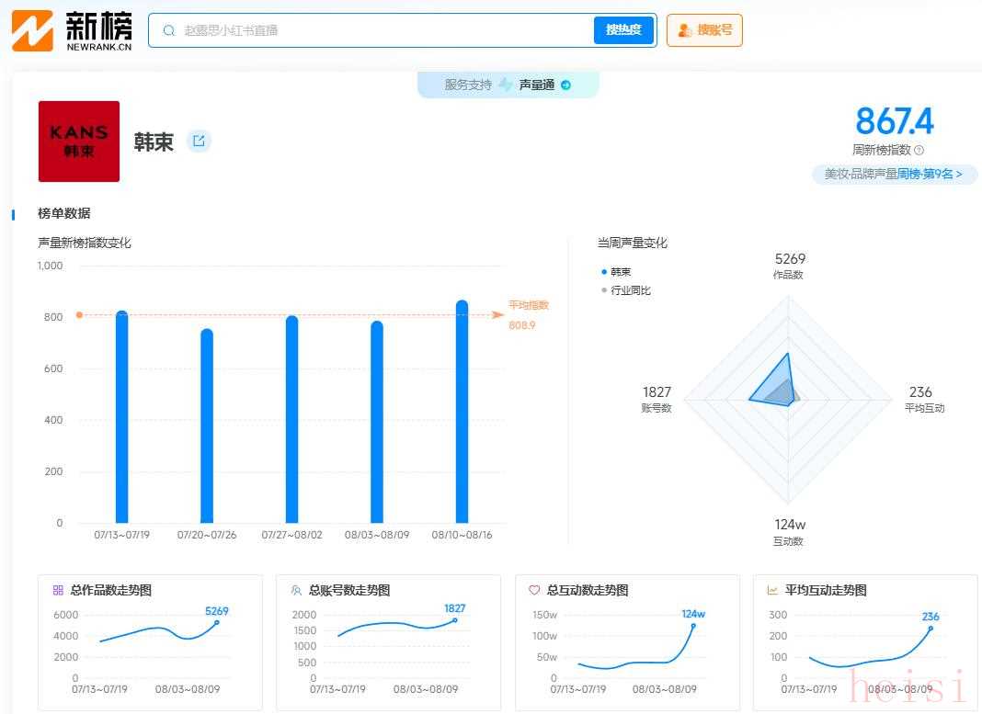
Task: Click the KANS 韩束 brand logo thumbnail
Action: click(x=79, y=142)
